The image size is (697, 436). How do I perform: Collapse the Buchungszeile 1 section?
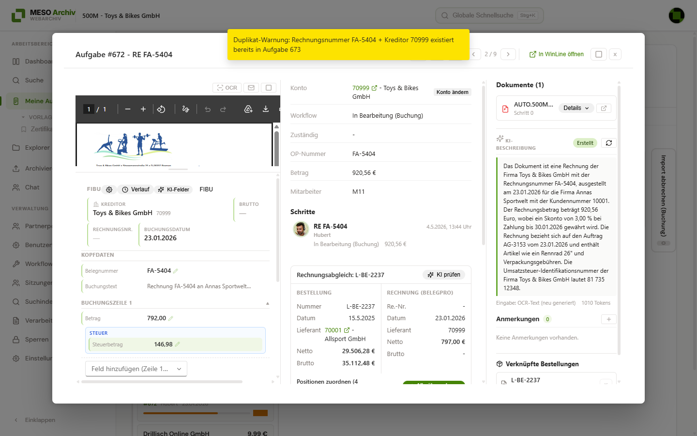pyautogui.click(x=268, y=303)
